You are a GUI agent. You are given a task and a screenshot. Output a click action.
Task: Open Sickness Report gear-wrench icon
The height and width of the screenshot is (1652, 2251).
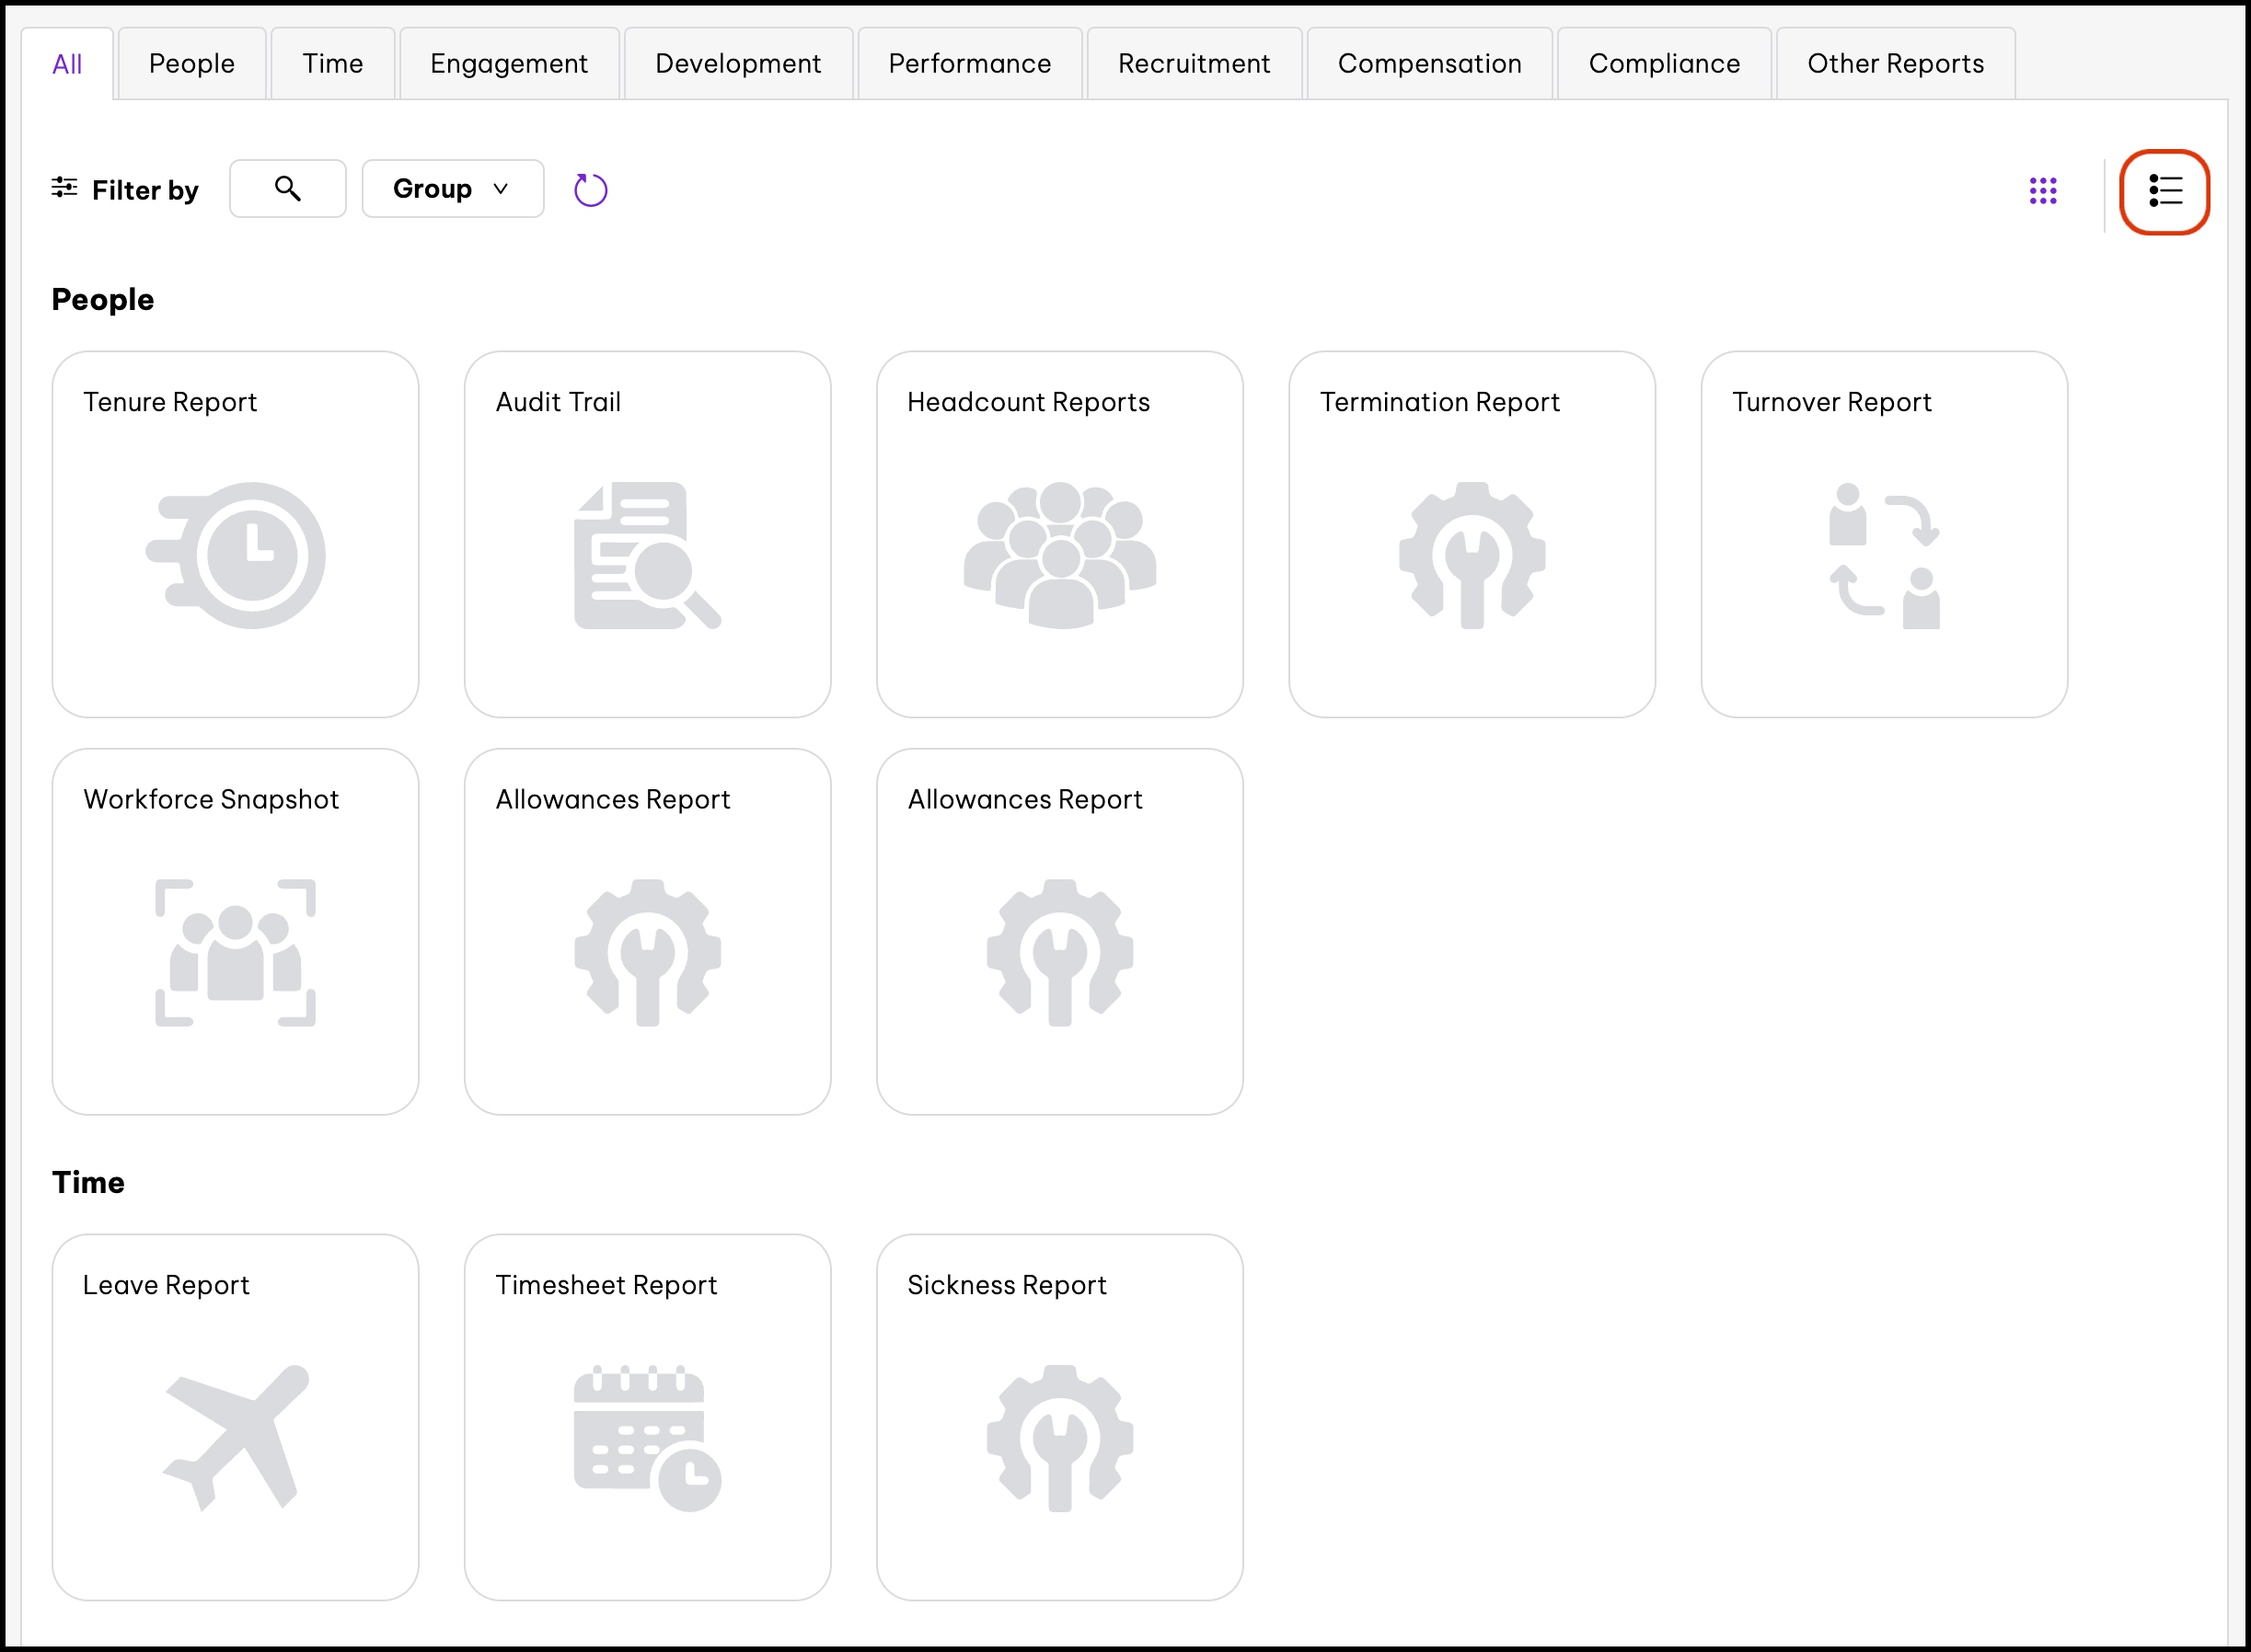click(1059, 1437)
